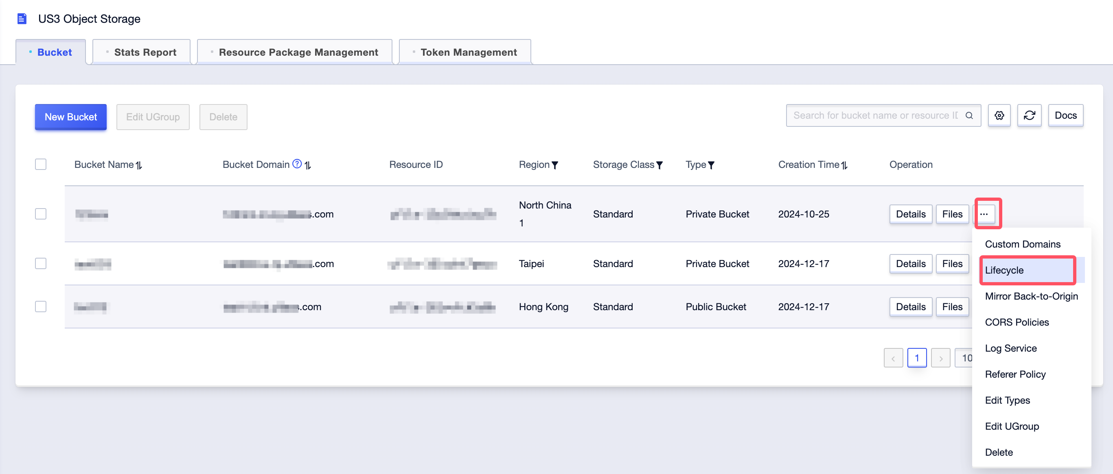The height and width of the screenshot is (474, 1113).
Task: Click the Operation column header
Action: pos(911,164)
